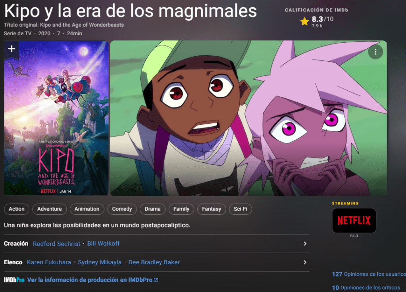The image size is (406, 292).
Task: Open the three-dot options menu on image
Action: [375, 52]
